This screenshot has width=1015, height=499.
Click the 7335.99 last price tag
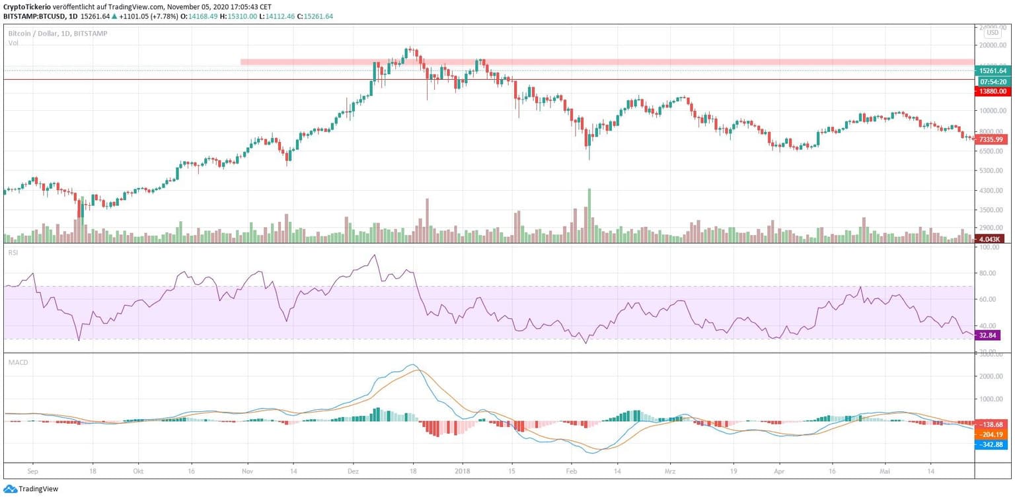(x=991, y=140)
